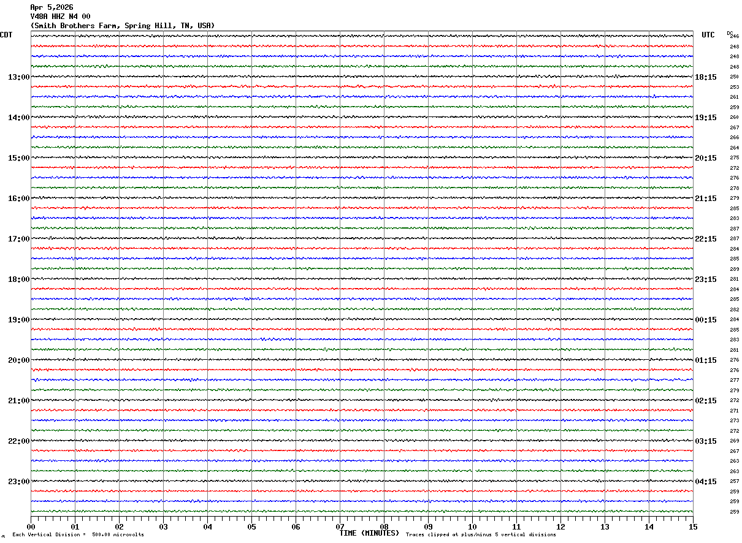Click 'Each Vertical Division = 500.00 microvolts' note
742x543 pixels.
coord(78,535)
